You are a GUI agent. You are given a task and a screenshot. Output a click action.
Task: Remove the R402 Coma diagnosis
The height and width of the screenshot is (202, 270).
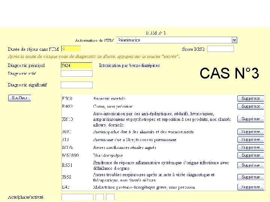click(x=250, y=106)
